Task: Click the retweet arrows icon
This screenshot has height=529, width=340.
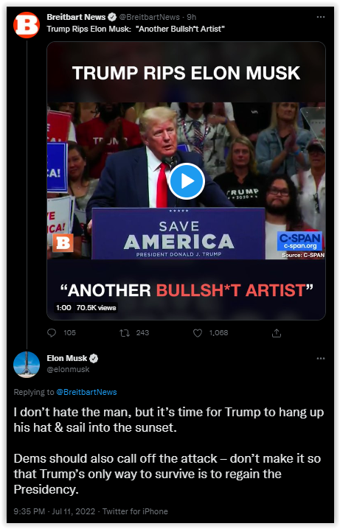Action: (125, 333)
